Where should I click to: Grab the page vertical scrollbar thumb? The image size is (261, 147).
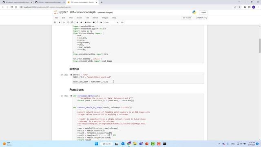260,46
